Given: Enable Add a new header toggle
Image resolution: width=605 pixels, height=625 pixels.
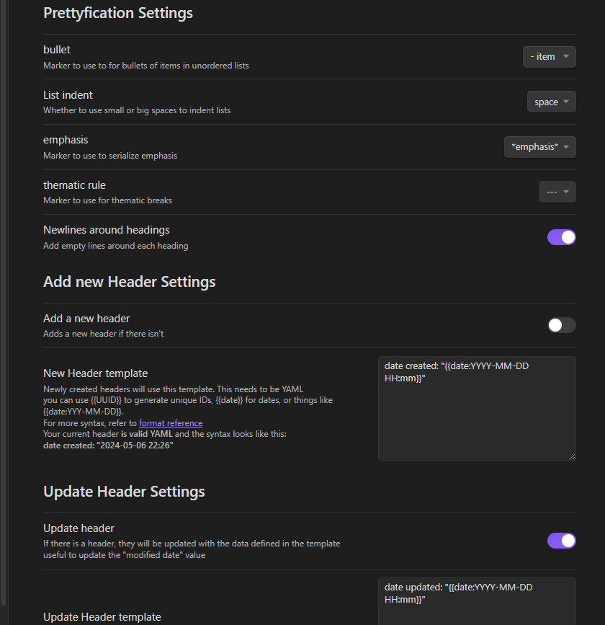Looking at the screenshot, I should coord(561,325).
